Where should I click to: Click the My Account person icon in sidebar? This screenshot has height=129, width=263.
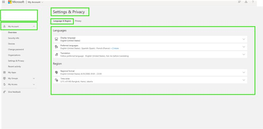pos(5,26)
